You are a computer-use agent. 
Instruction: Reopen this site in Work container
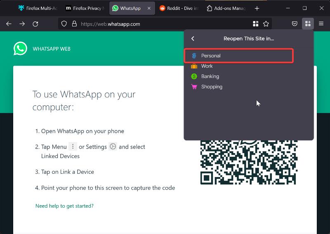coord(249,66)
